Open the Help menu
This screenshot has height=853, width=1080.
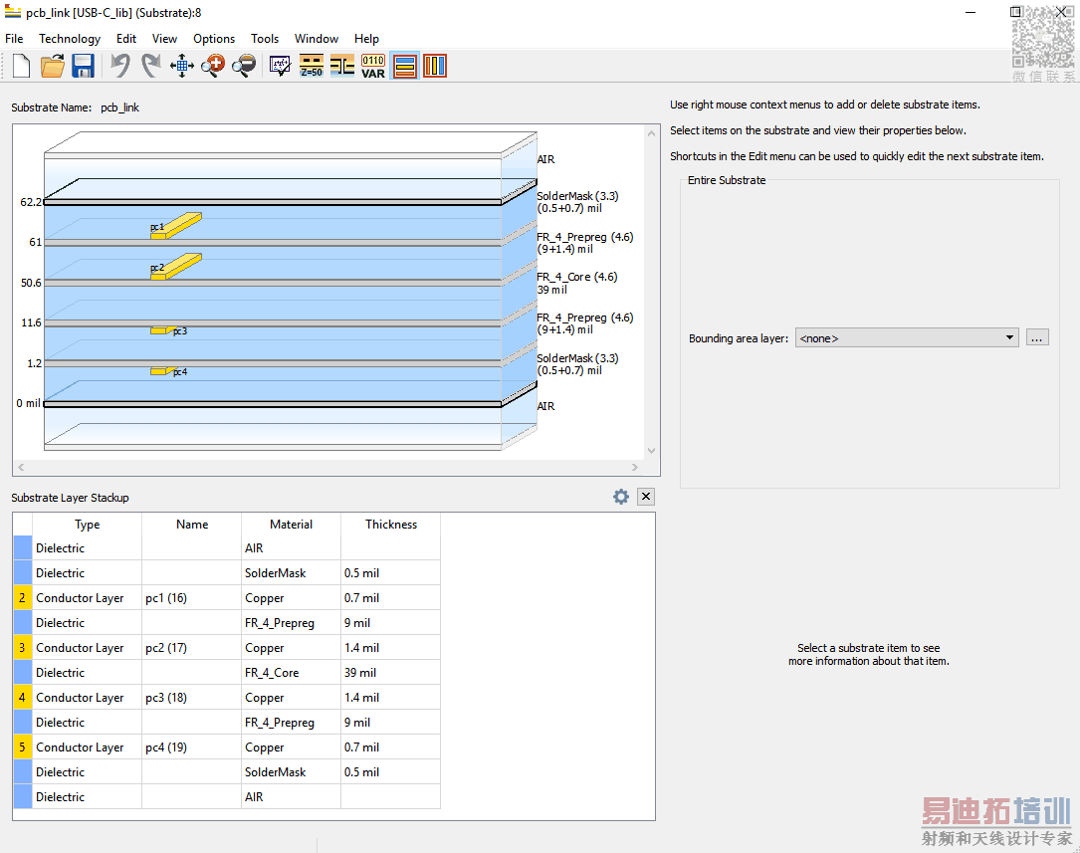coord(366,39)
